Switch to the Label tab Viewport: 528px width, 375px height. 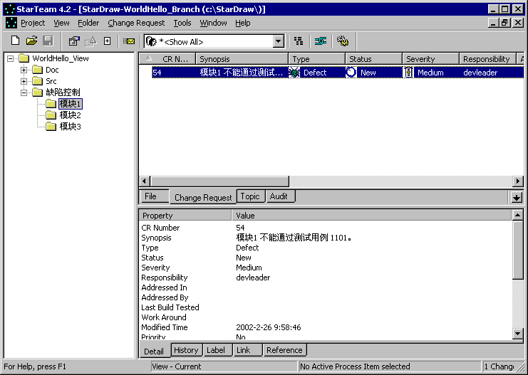click(217, 350)
